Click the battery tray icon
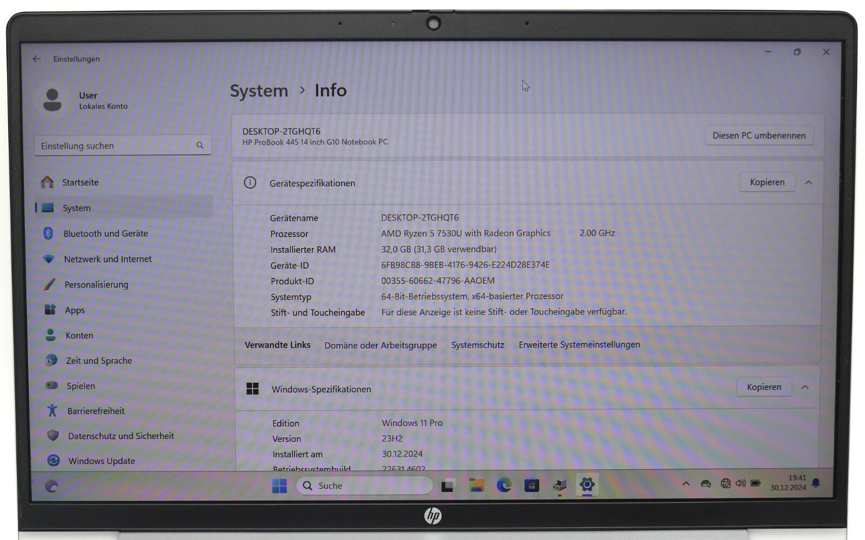 (x=755, y=483)
